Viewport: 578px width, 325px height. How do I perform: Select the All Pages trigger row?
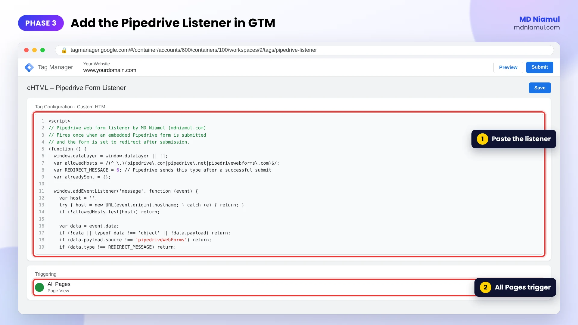[x=289, y=287]
